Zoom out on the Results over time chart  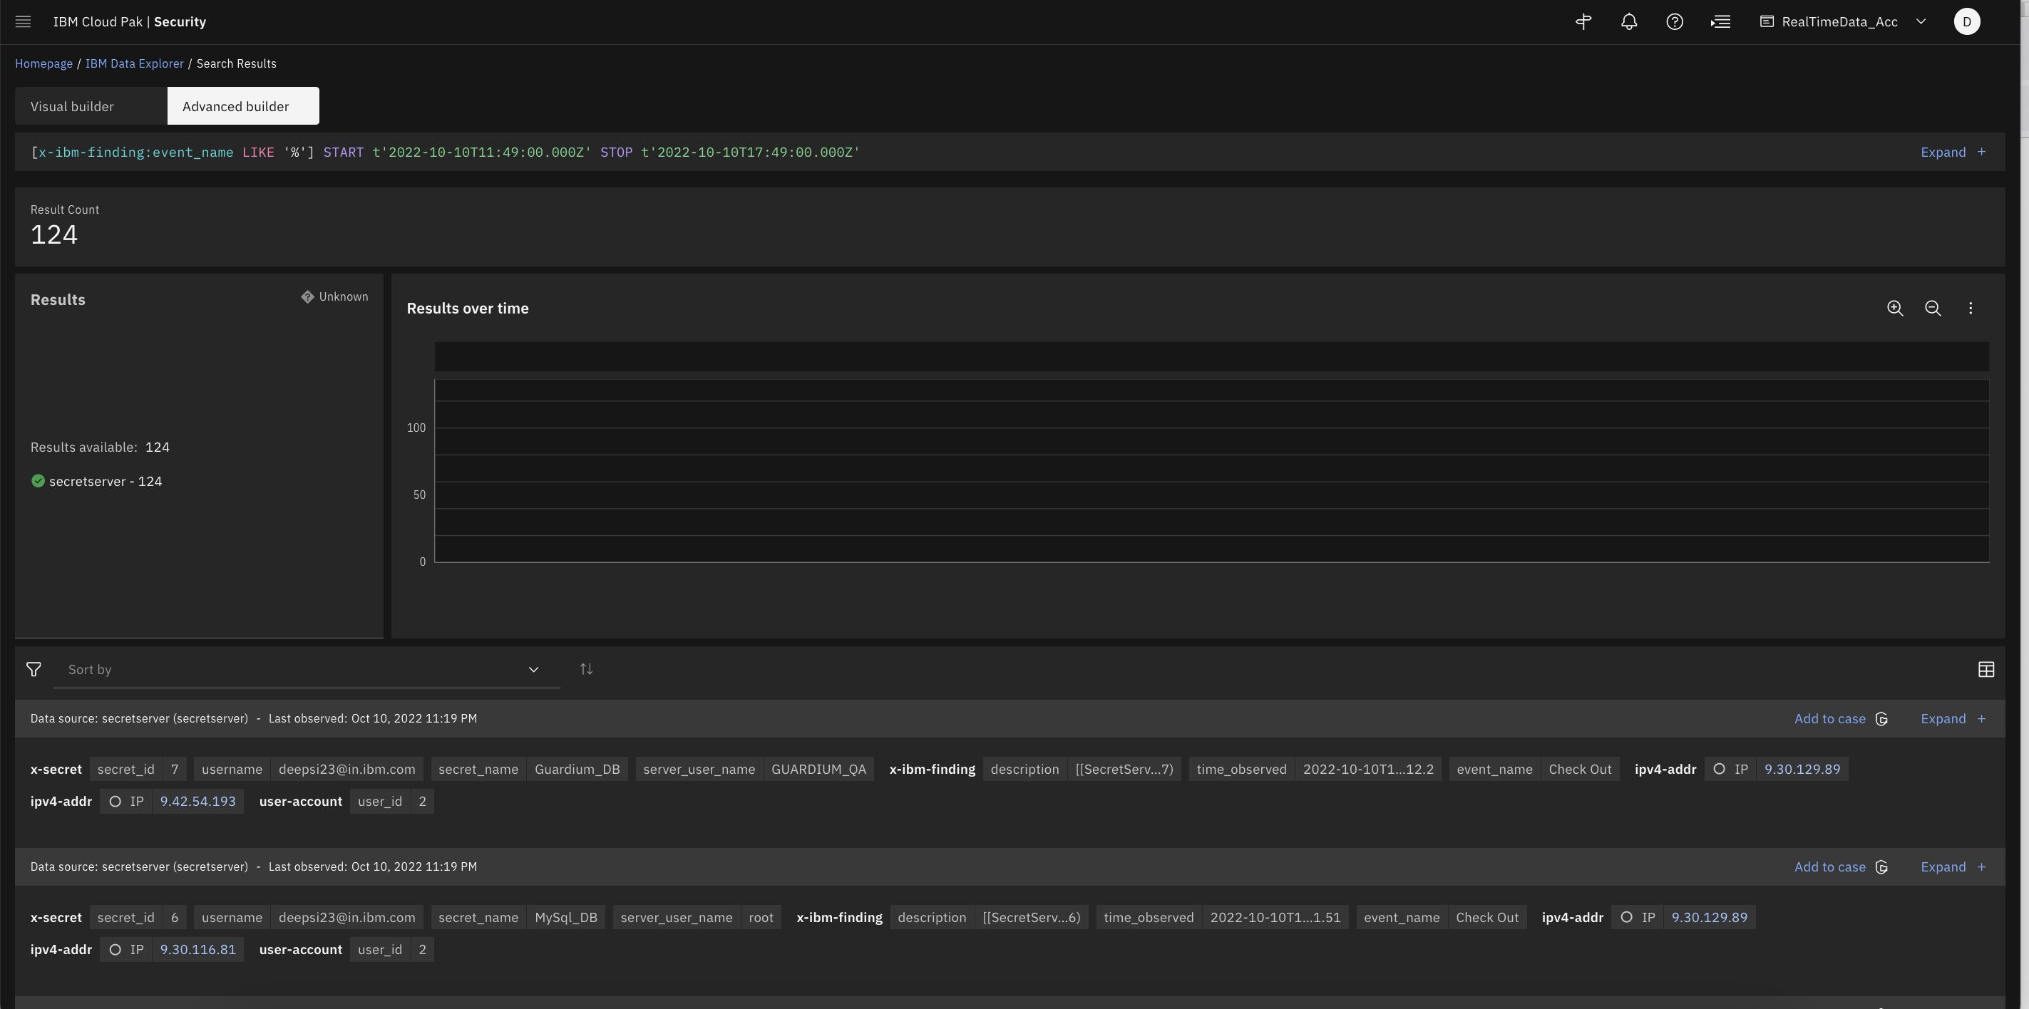click(1933, 308)
